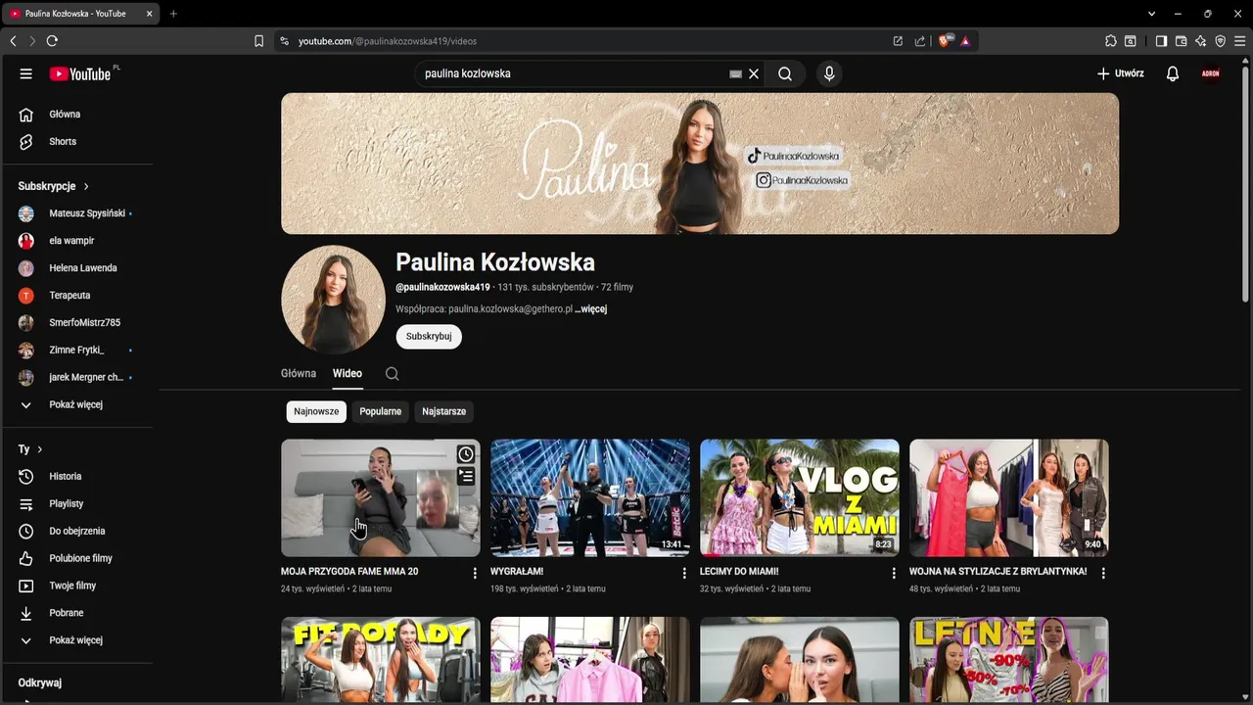Reload the page in browser
Screen dimensions: 1253x705
pyautogui.click(x=52, y=41)
